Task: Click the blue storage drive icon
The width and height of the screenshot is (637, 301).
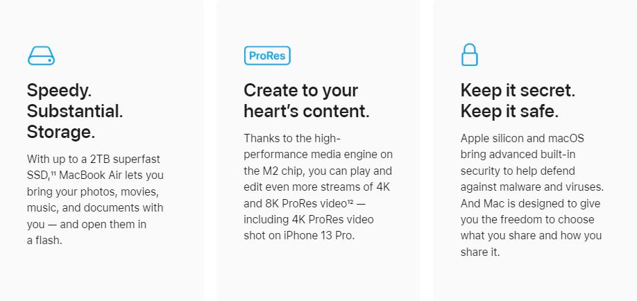Action: pos(41,55)
